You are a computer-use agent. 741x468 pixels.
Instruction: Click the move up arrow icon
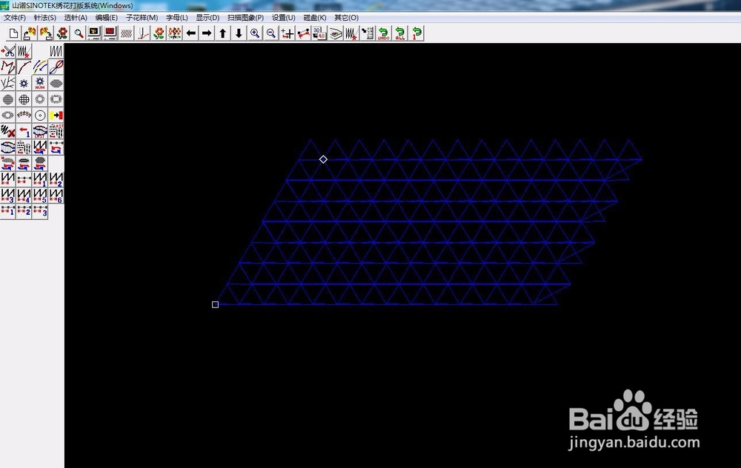click(222, 33)
